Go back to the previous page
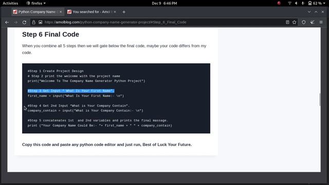 click(7, 22)
